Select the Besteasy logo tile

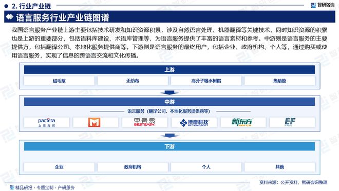coord(144,122)
